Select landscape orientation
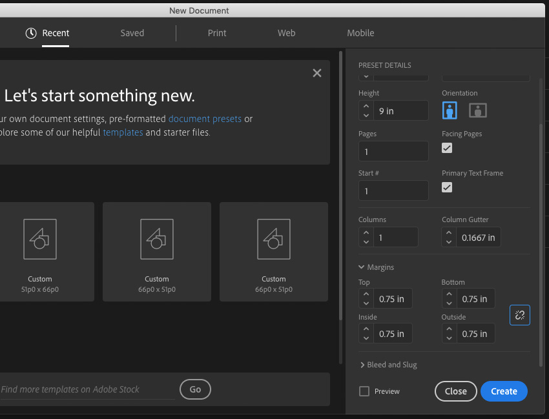Viewport: 549px width, 419px height. tap(477, 110)
